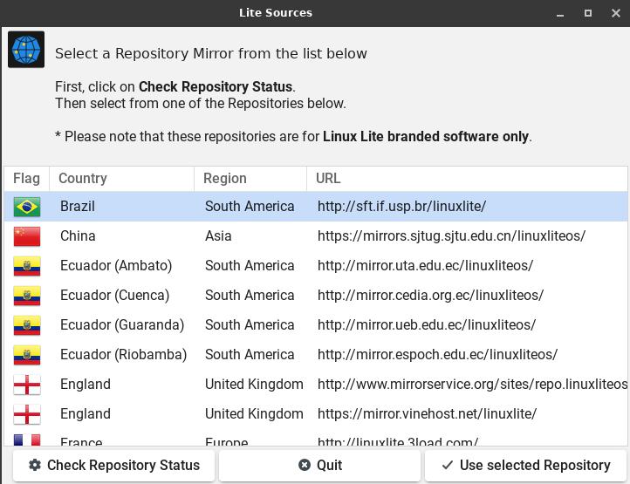Image resolution: width=630 pixels, height=484 pixels.
Task: Sort by the URL column header
Action: point(467,178)
